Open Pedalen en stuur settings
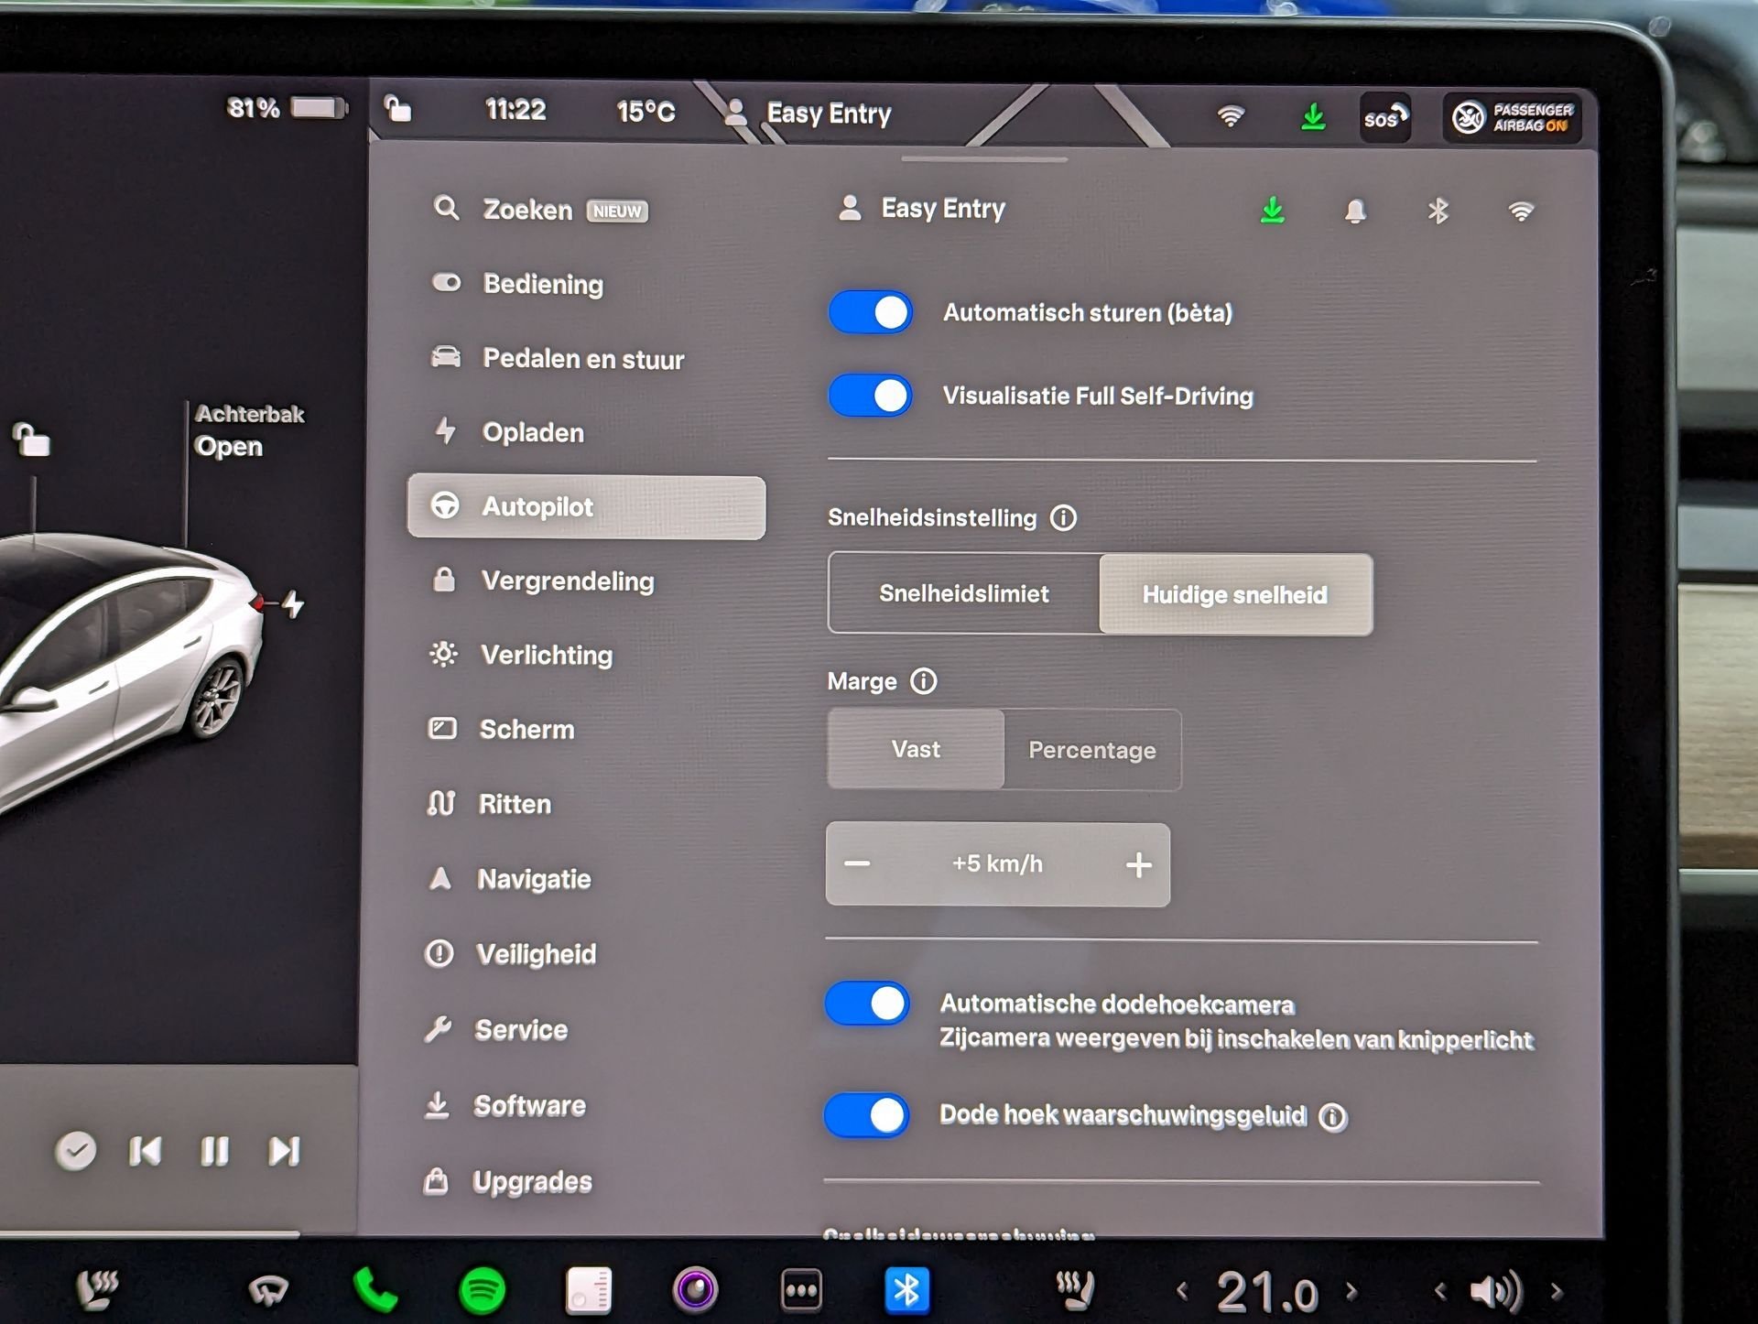The image size is (1758, 1324). pos(558,358)
